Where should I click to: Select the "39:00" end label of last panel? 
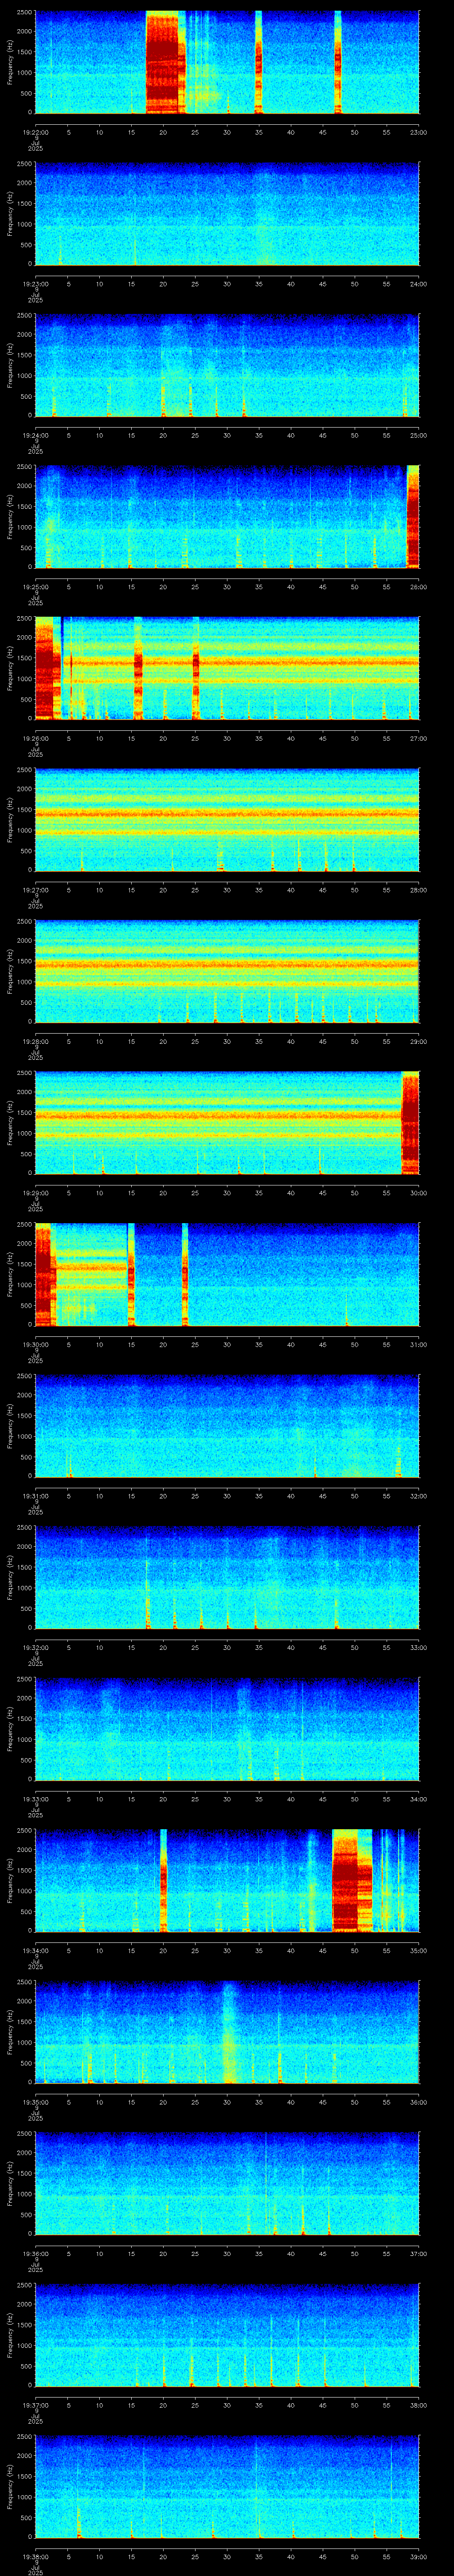point(419,2556)
